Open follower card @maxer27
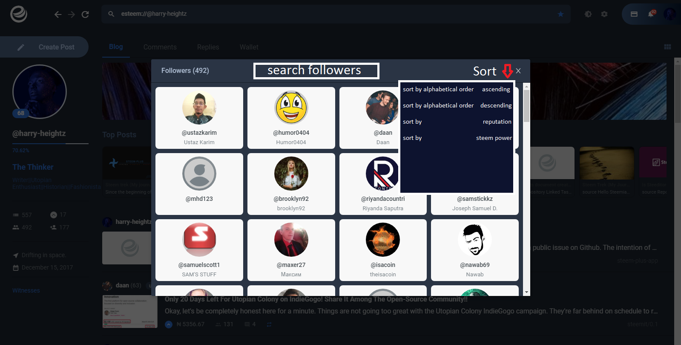This screenshot has height=345, width=681. (291, 250)
